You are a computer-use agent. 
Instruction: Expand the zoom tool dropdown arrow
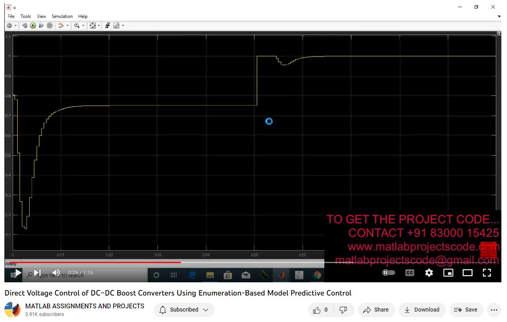[x=84, y=26]
